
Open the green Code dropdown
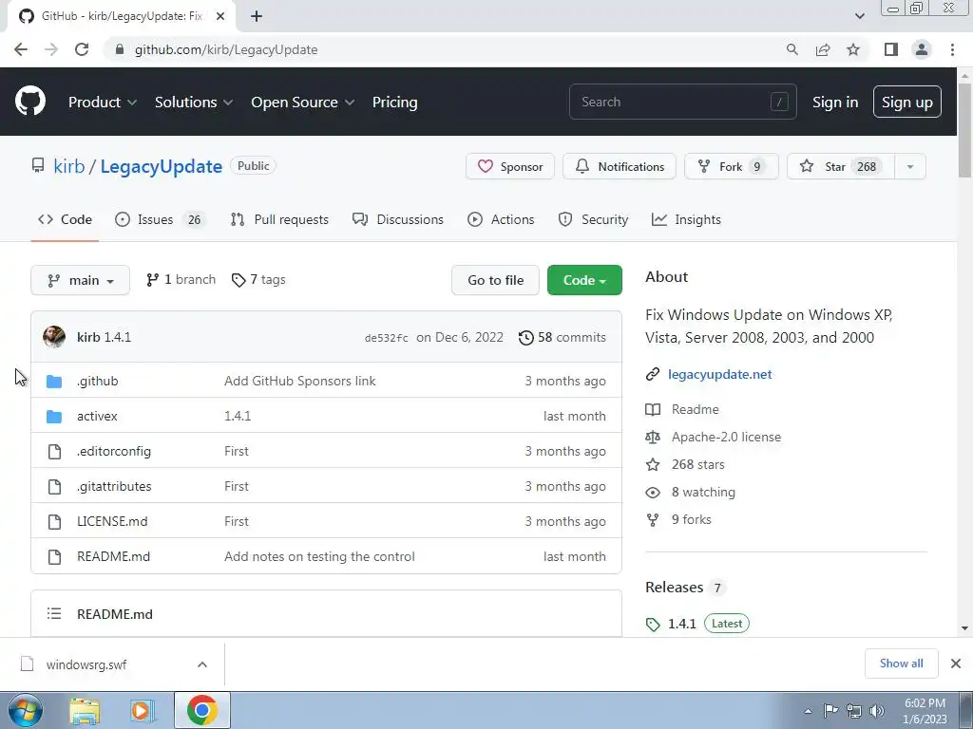584,280
